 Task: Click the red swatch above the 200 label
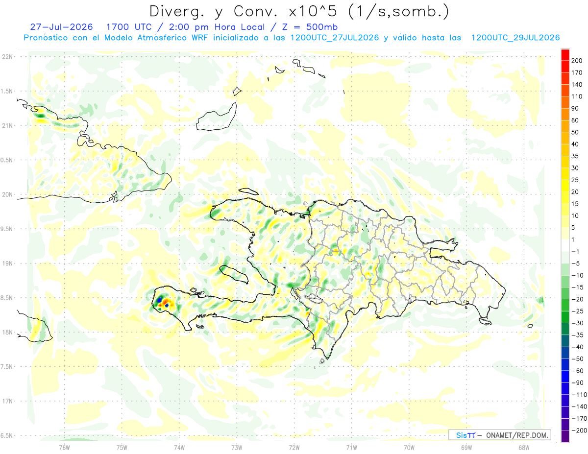565,55
